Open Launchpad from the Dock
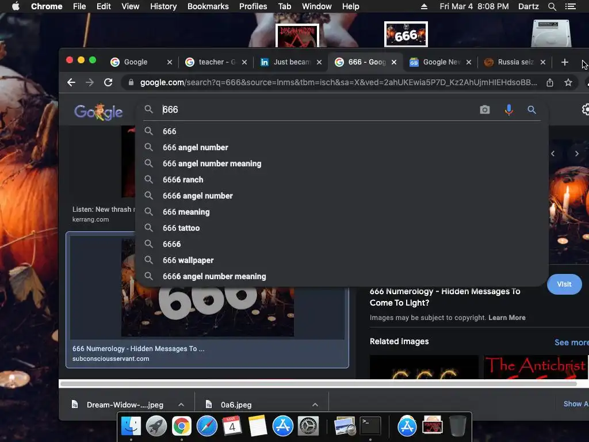Screen dimensions: 589x442 click(x=156, y=426)
